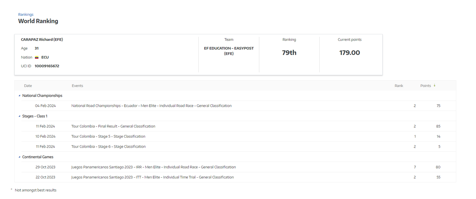
Task: Click the 04 Feb 2024 date
Action: [45, 106]
